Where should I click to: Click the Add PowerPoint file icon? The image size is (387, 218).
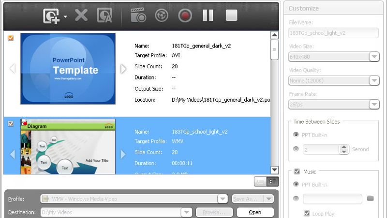pos(51,16)
